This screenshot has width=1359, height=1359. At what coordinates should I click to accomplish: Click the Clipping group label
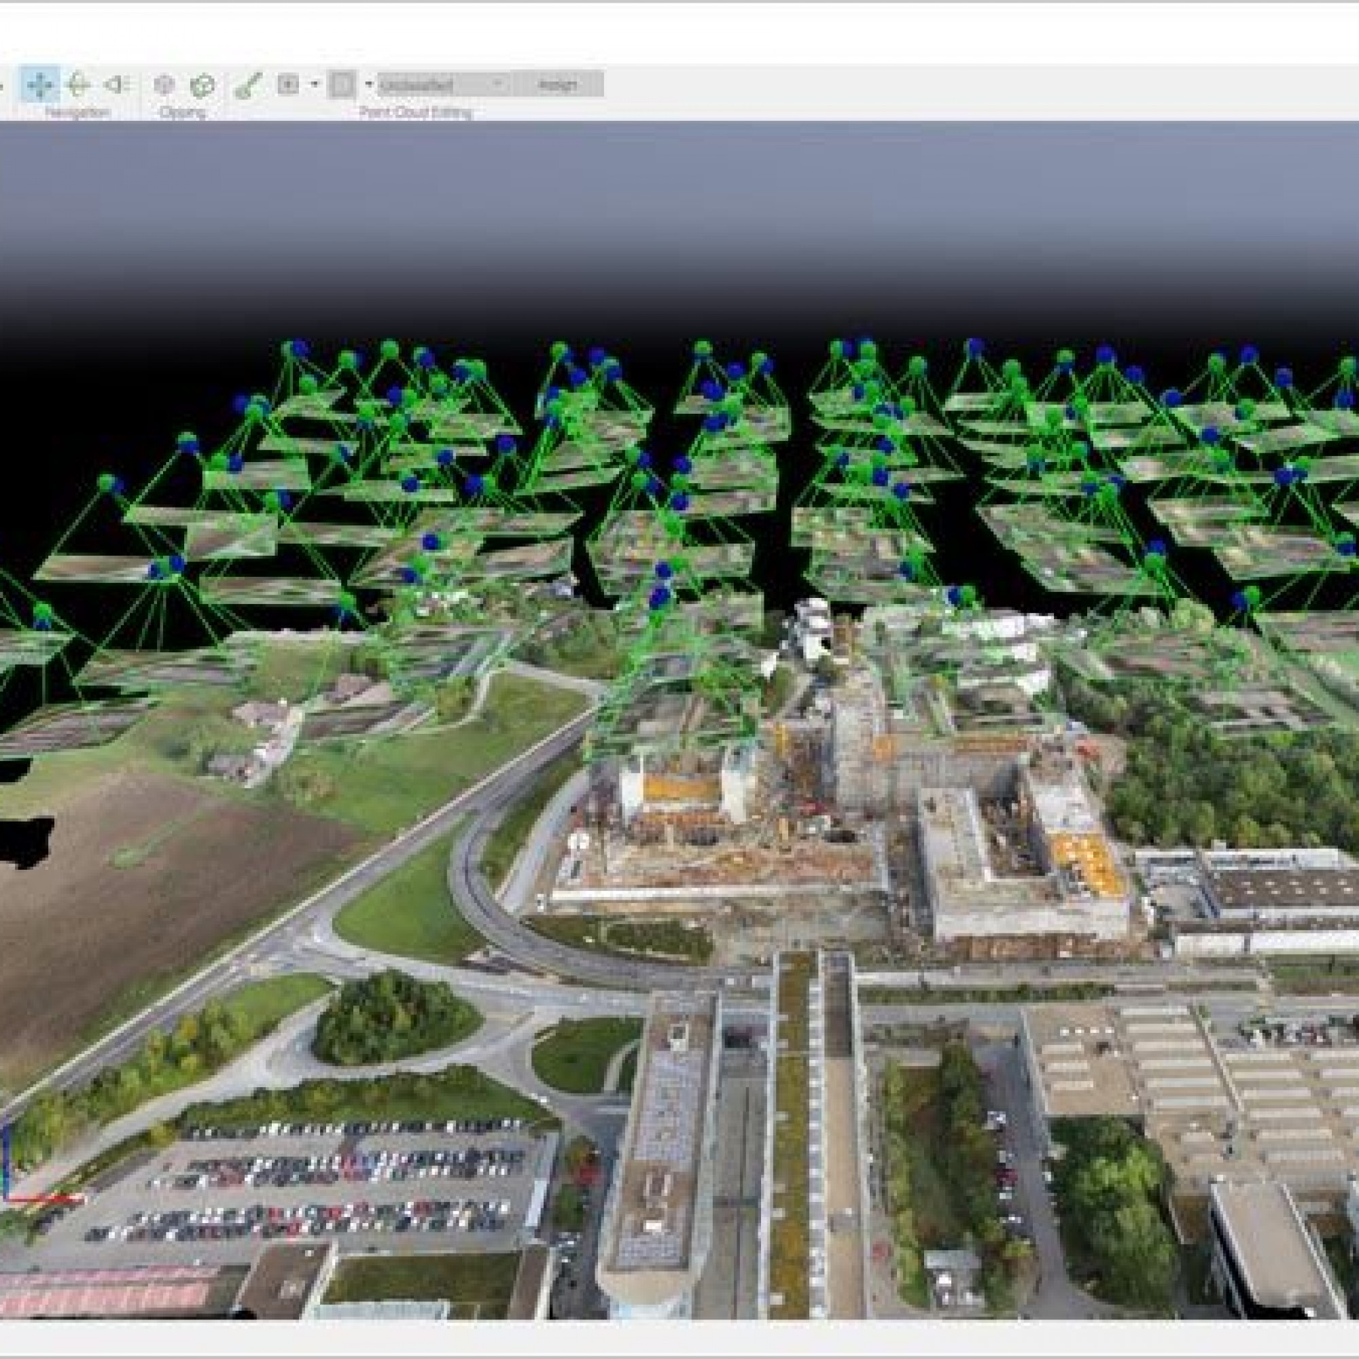tap(181, 113)
